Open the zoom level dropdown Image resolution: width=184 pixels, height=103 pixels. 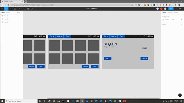click(x=181, y=9)
